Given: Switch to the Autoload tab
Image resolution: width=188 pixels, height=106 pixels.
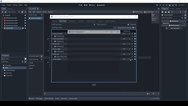Looking at the screenshot, I should [81, 21].
